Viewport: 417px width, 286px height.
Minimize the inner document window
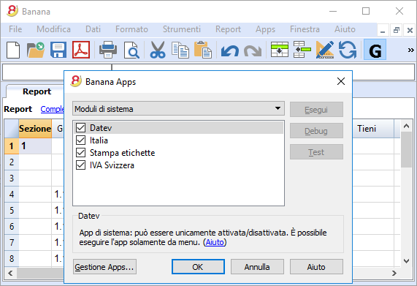pos(383,31)
